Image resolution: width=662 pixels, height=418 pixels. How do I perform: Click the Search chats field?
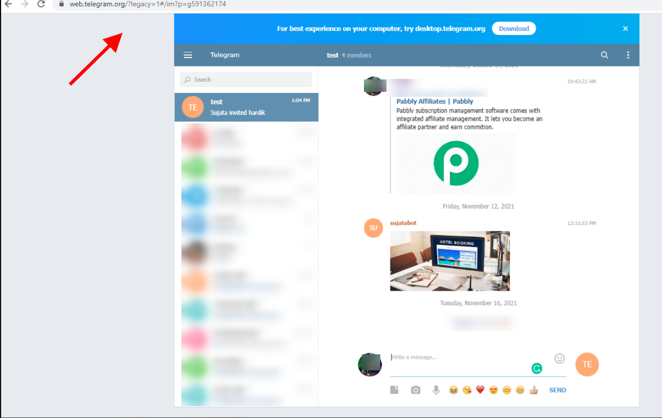(x=246, y=79)
